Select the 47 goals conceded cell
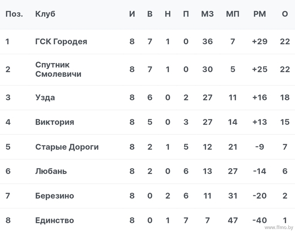The image size is (295, 231). 233,220
